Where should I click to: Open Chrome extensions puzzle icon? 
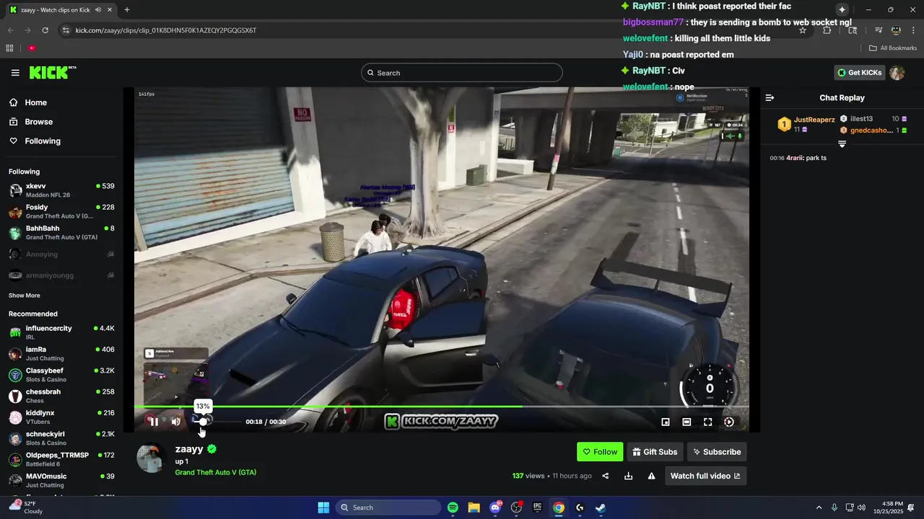(827, 30)
